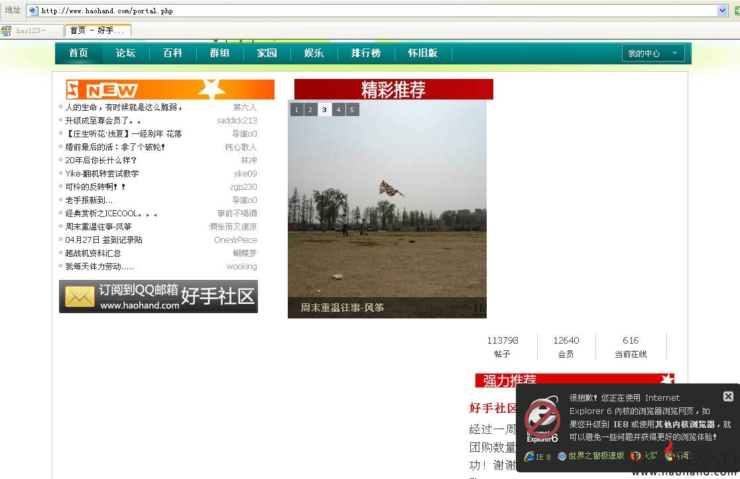The width and height of the screenshot is (740, 479).
Task: View author zgp230 profile
Action: tap(243, 186)
